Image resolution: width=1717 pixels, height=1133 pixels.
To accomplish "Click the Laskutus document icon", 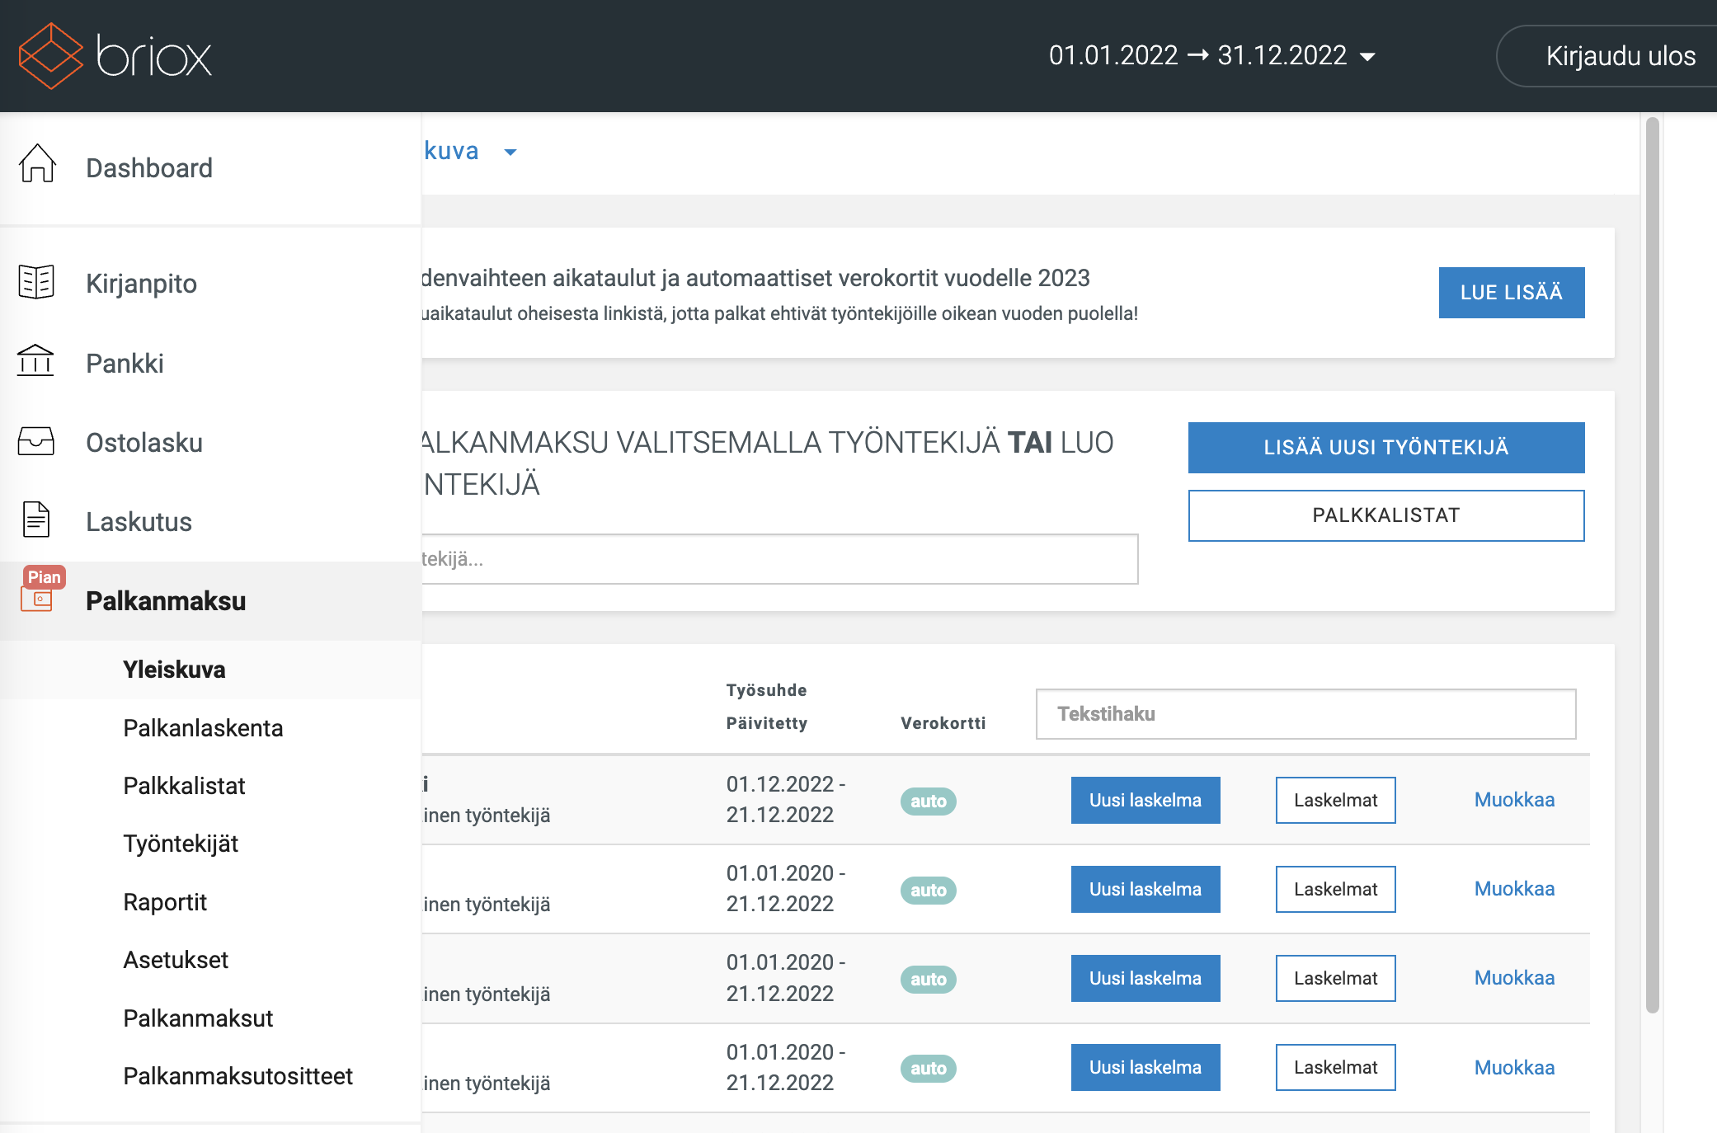I will pos(36,519).
